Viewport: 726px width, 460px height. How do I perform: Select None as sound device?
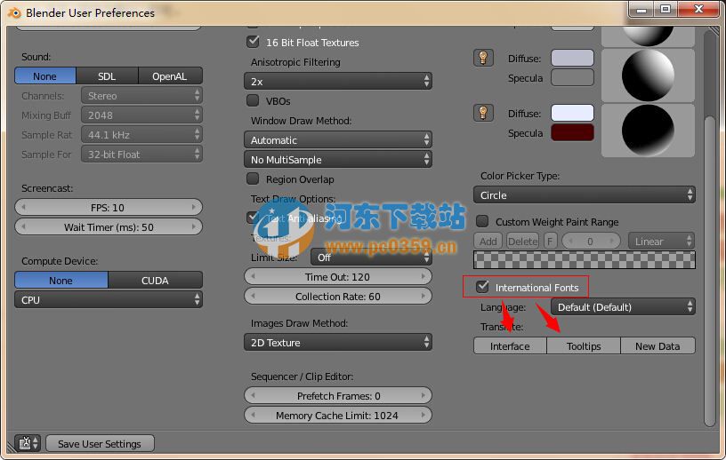pyautogui.click(x=44, y=75)
